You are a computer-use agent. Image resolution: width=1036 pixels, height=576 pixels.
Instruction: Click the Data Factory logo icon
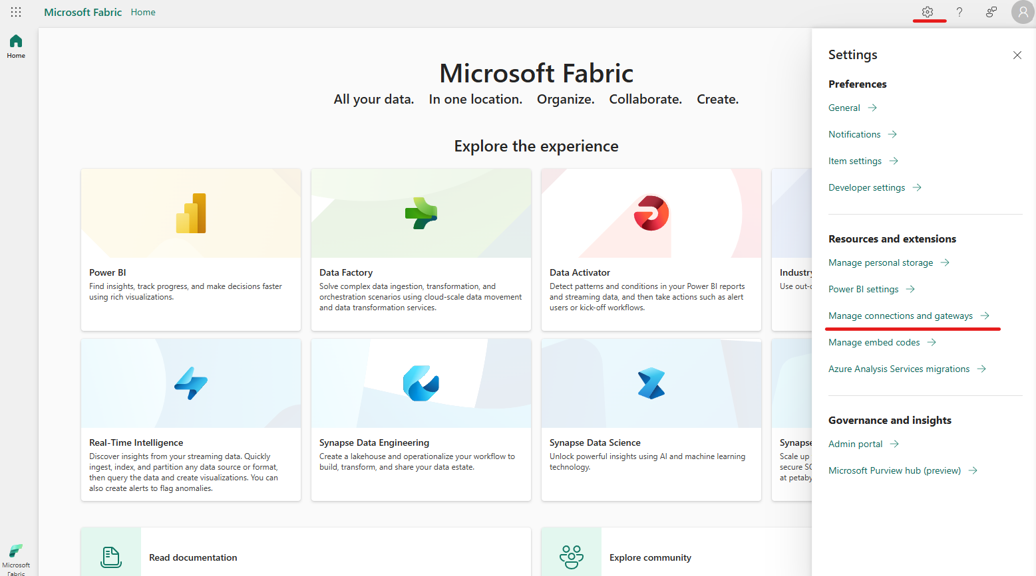point(421,213)
